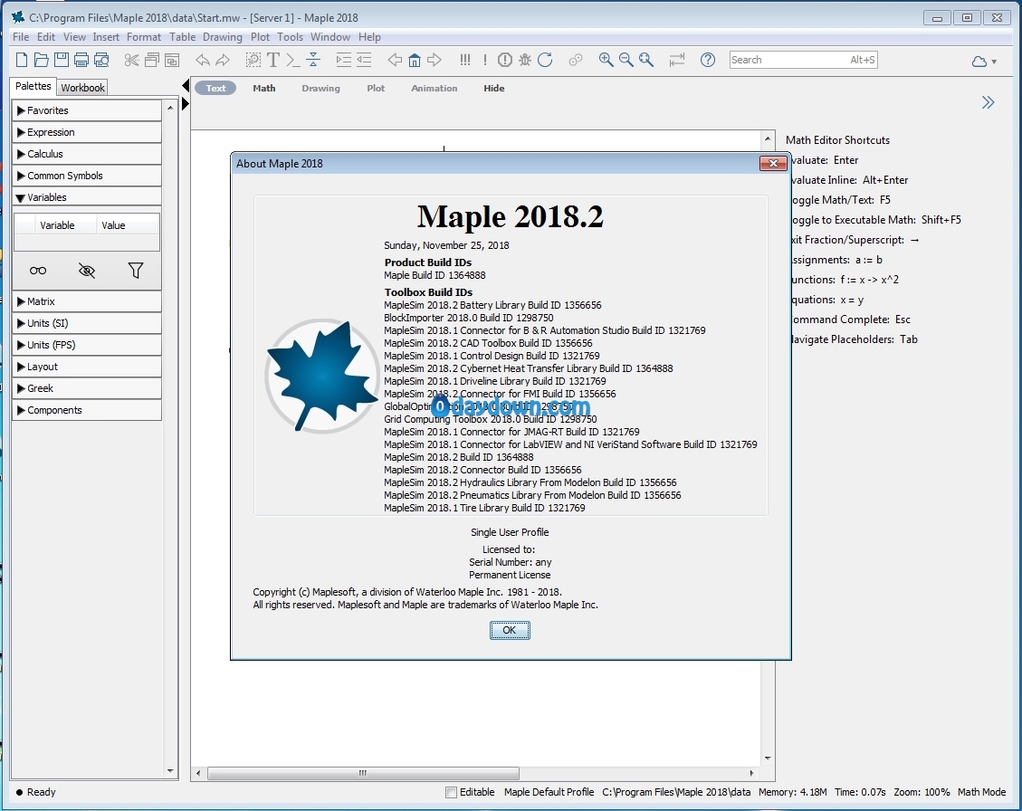
Task: Click the Restart server circular arrow icon
Action: pyautogui.click(x=545, y=60)
